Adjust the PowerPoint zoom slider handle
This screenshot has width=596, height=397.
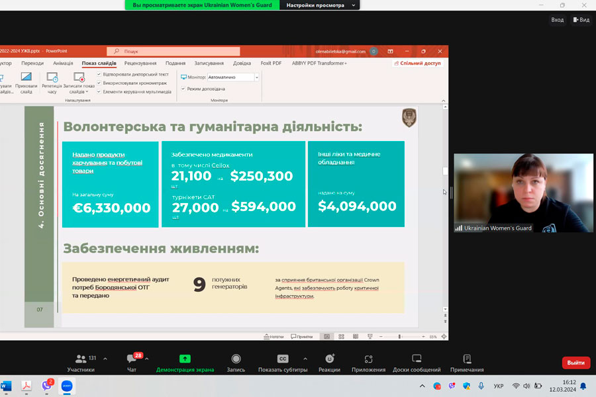pos(399,337)
